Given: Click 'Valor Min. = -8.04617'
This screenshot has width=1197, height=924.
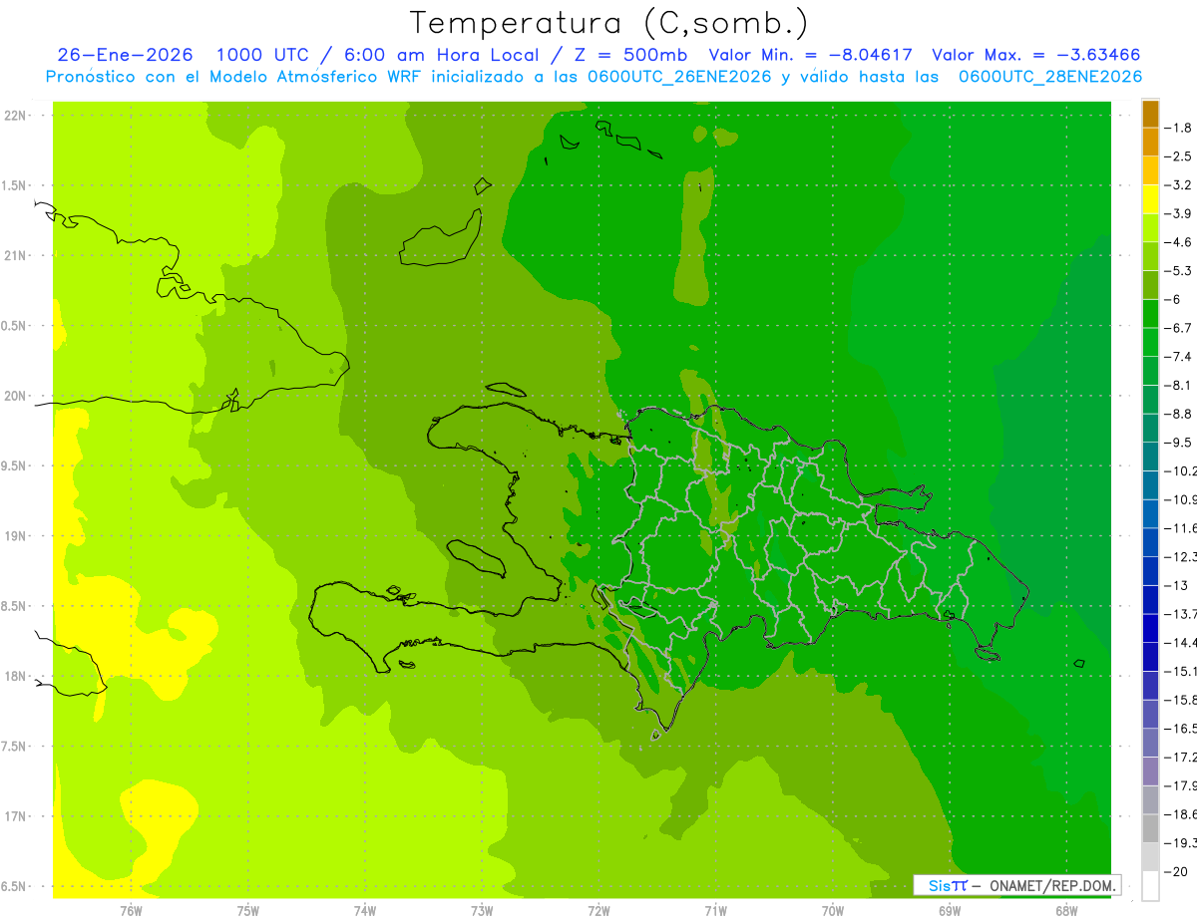Looking at the screenshot, I should coord(812,55).
